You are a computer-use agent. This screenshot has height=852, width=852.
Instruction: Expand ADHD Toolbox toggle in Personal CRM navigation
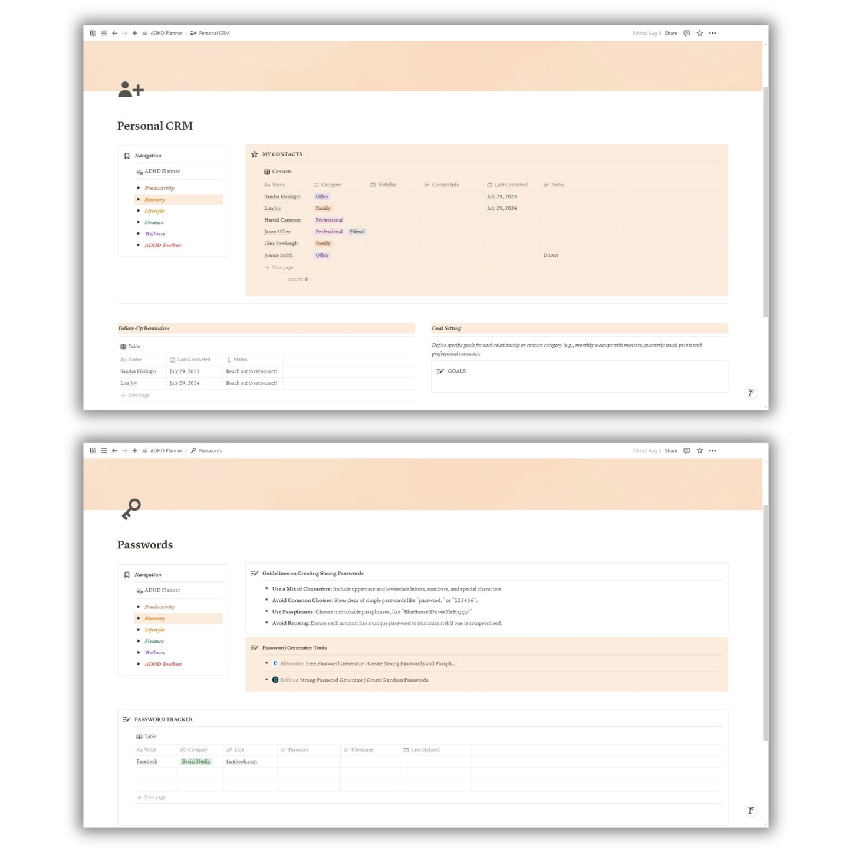pos(139,245)
